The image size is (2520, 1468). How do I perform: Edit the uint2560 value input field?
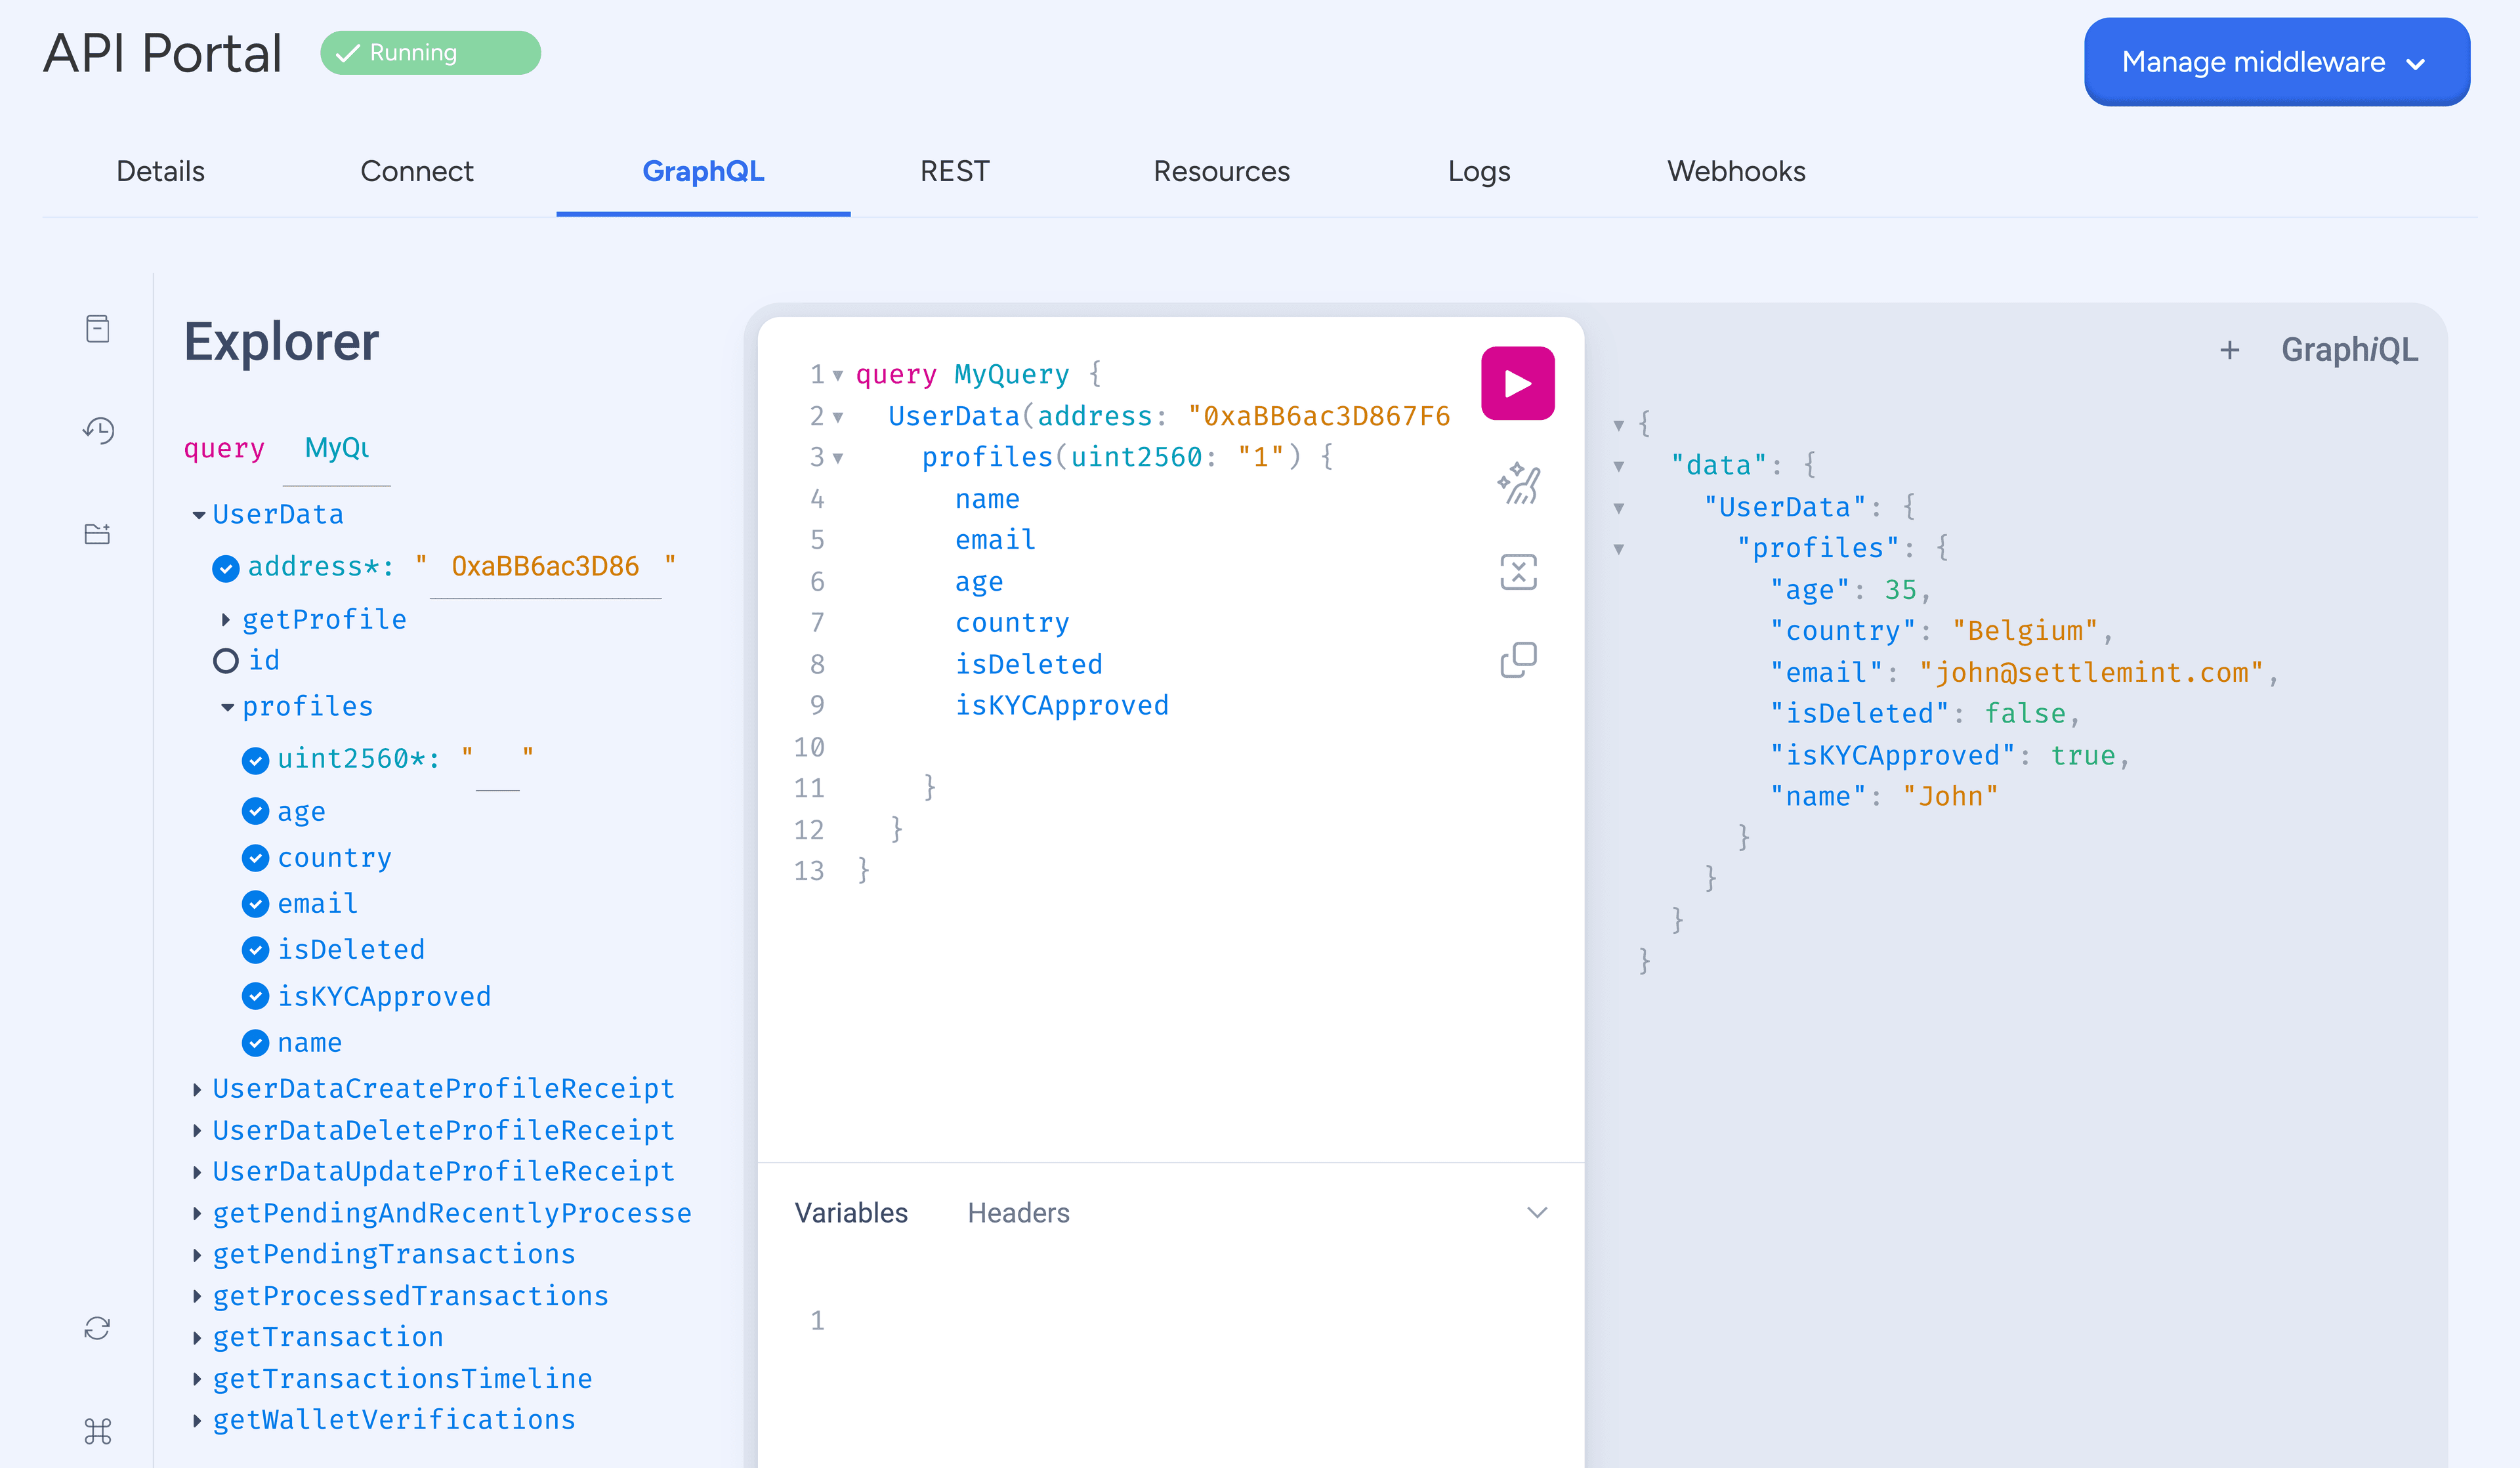point(497,759)
